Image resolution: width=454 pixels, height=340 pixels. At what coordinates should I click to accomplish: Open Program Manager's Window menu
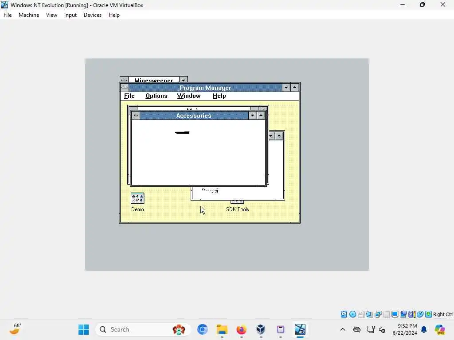[x=189, y=96]
